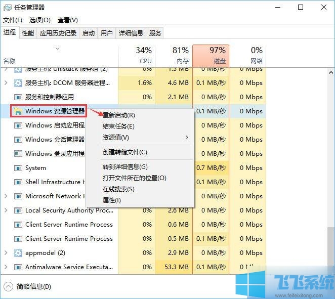
Task: Switch to the 启动 tab
Action: coord(88,33)
